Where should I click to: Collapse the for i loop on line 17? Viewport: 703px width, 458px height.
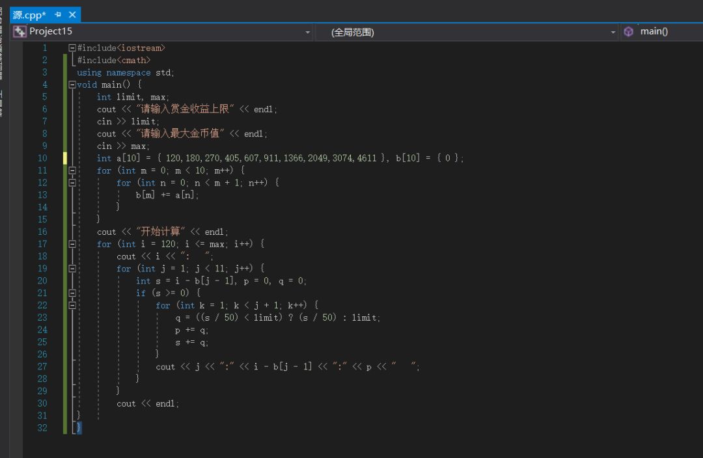pos(72,244)
